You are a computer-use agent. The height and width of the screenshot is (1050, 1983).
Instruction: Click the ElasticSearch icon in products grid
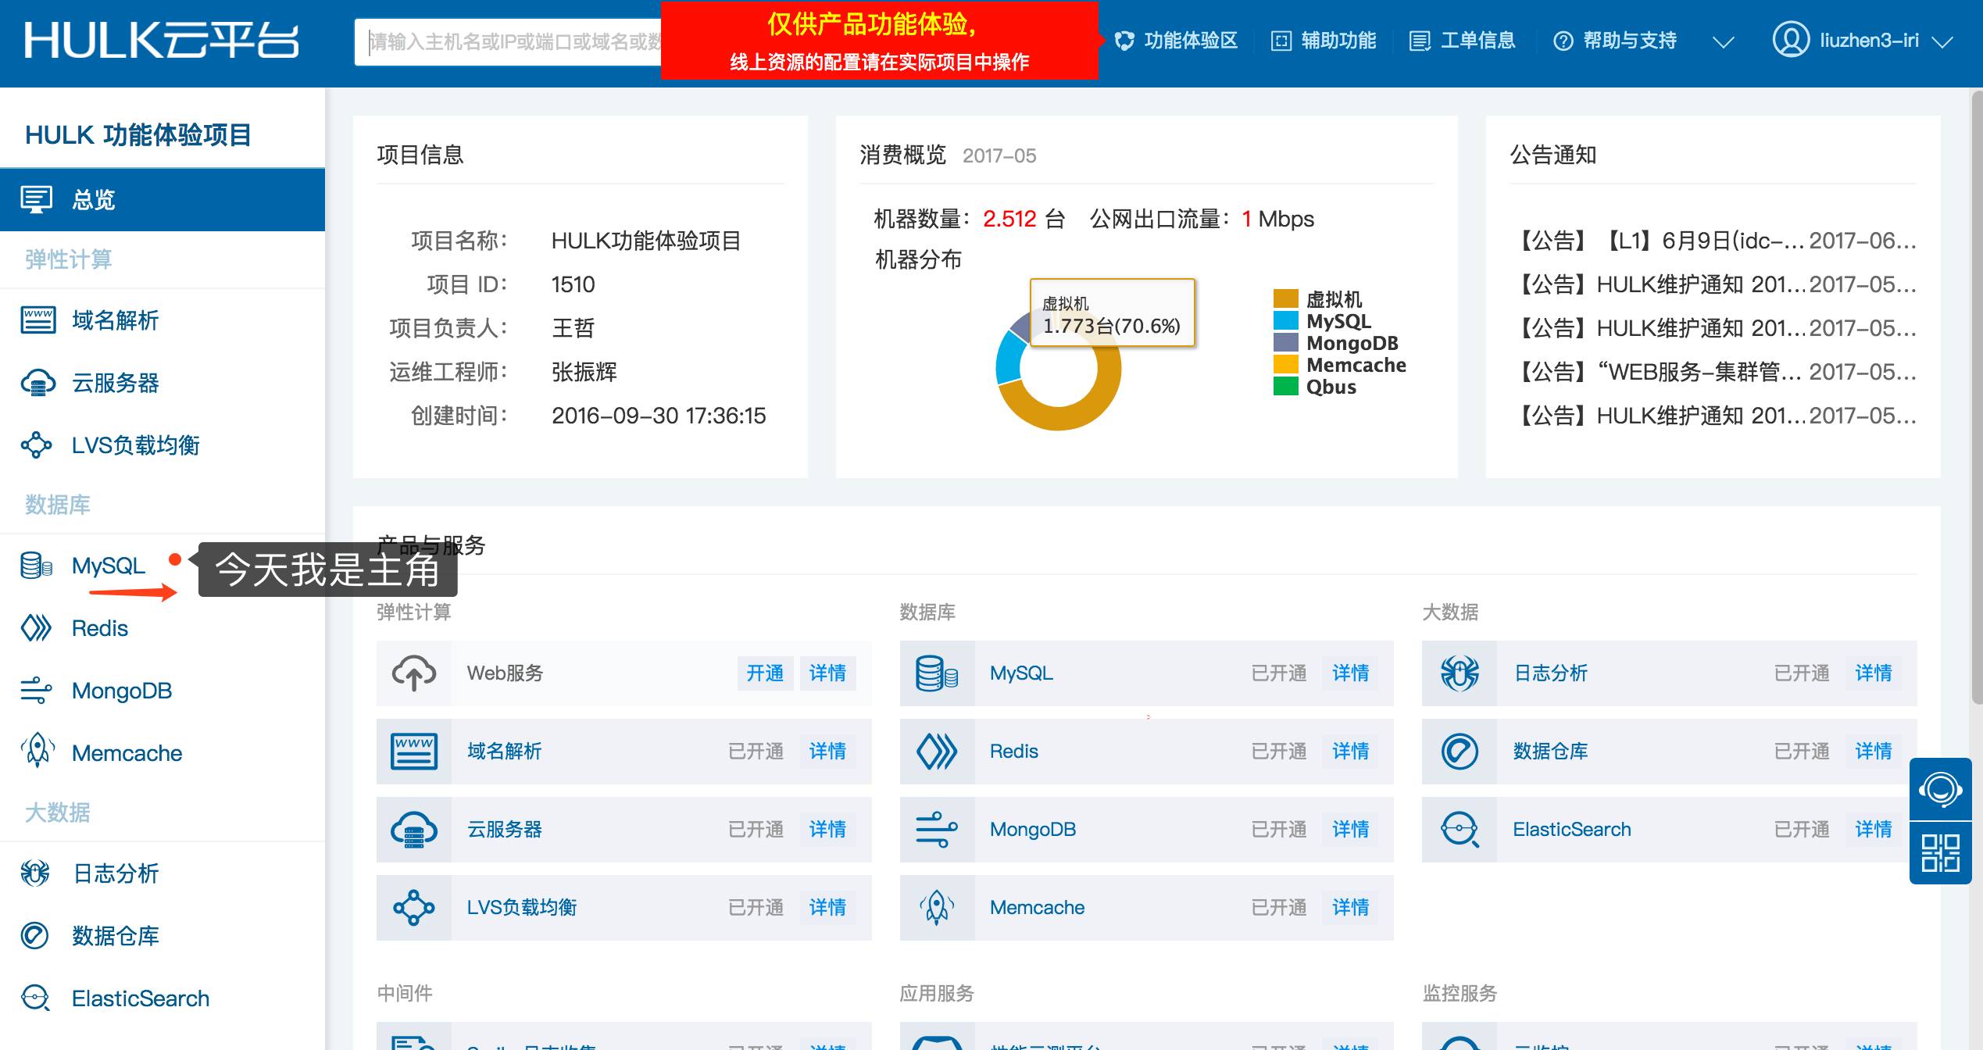pyautogui.click(x=1459, y=830)
